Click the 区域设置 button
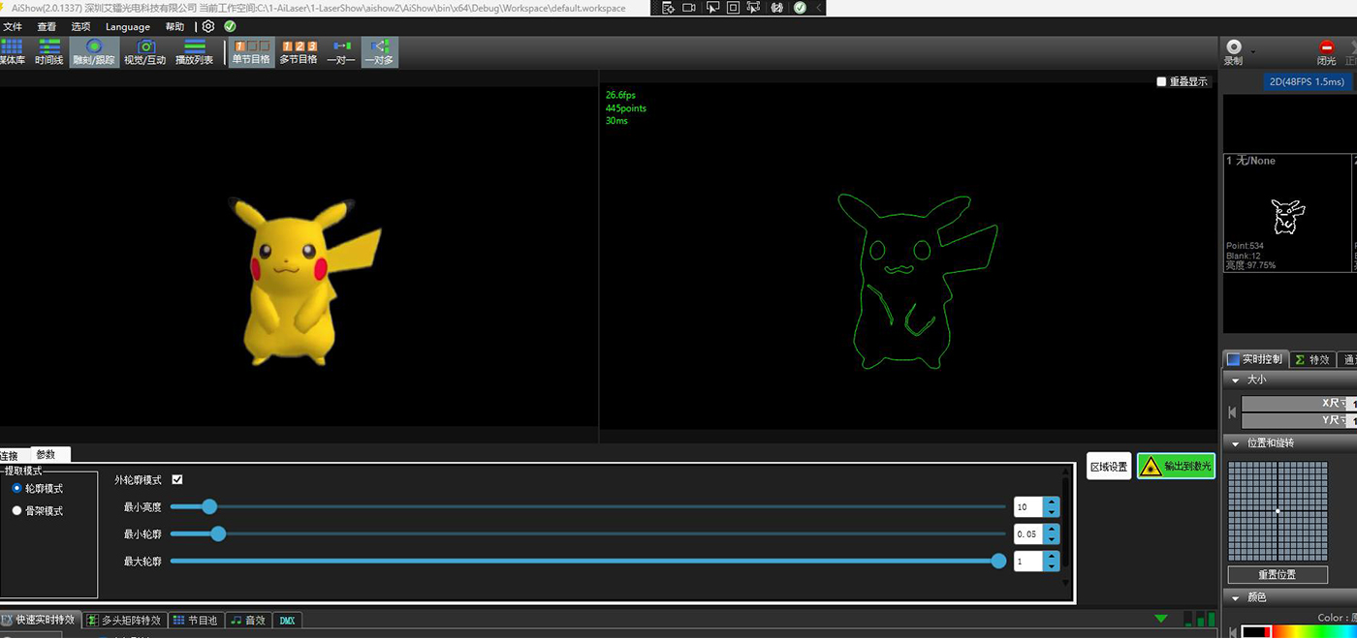1357x639 pixels. (x=1109, y=467)
